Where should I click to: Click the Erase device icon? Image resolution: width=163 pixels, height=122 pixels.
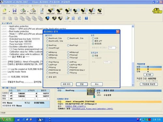[99, 11]
